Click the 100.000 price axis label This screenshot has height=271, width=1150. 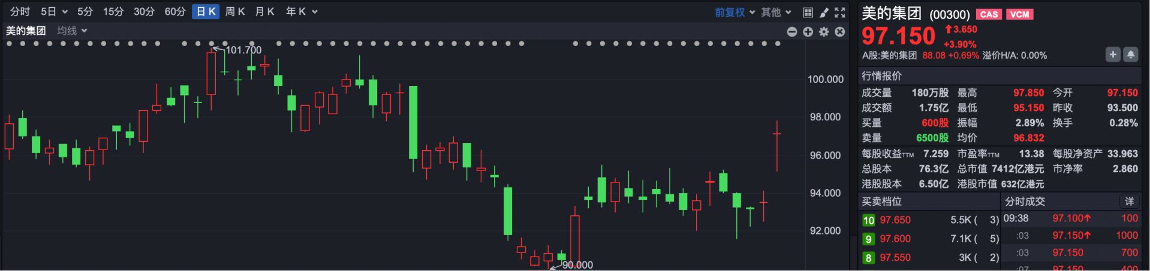[x=826, y=79]
